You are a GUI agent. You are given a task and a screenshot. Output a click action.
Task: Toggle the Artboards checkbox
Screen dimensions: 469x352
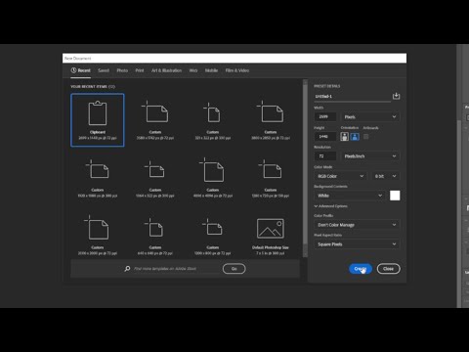click(366, 137)
